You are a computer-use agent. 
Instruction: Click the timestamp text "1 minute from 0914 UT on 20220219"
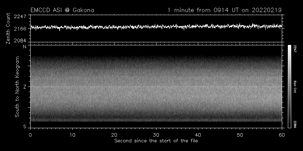coord(225,10)
